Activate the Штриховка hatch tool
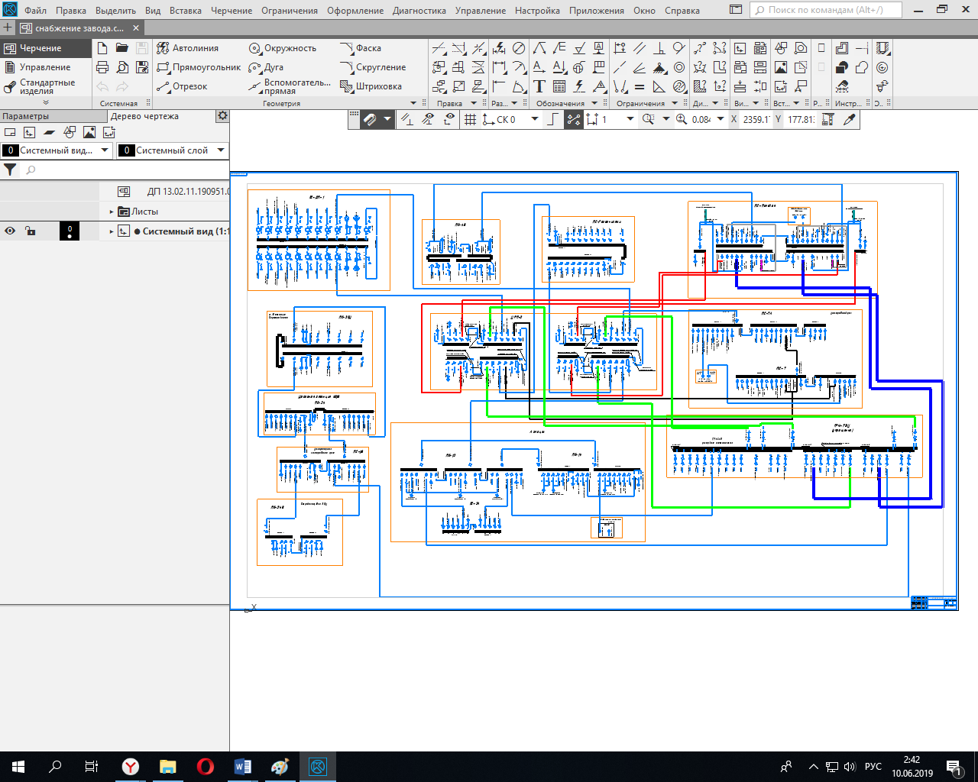This screenshot has width=978, height=782. tap(371, 86)
